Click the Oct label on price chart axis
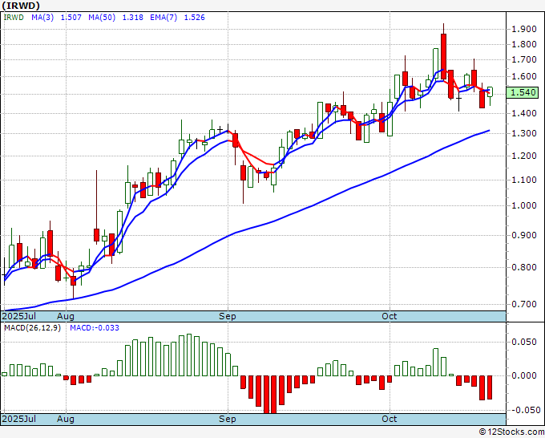 point(390,316)
